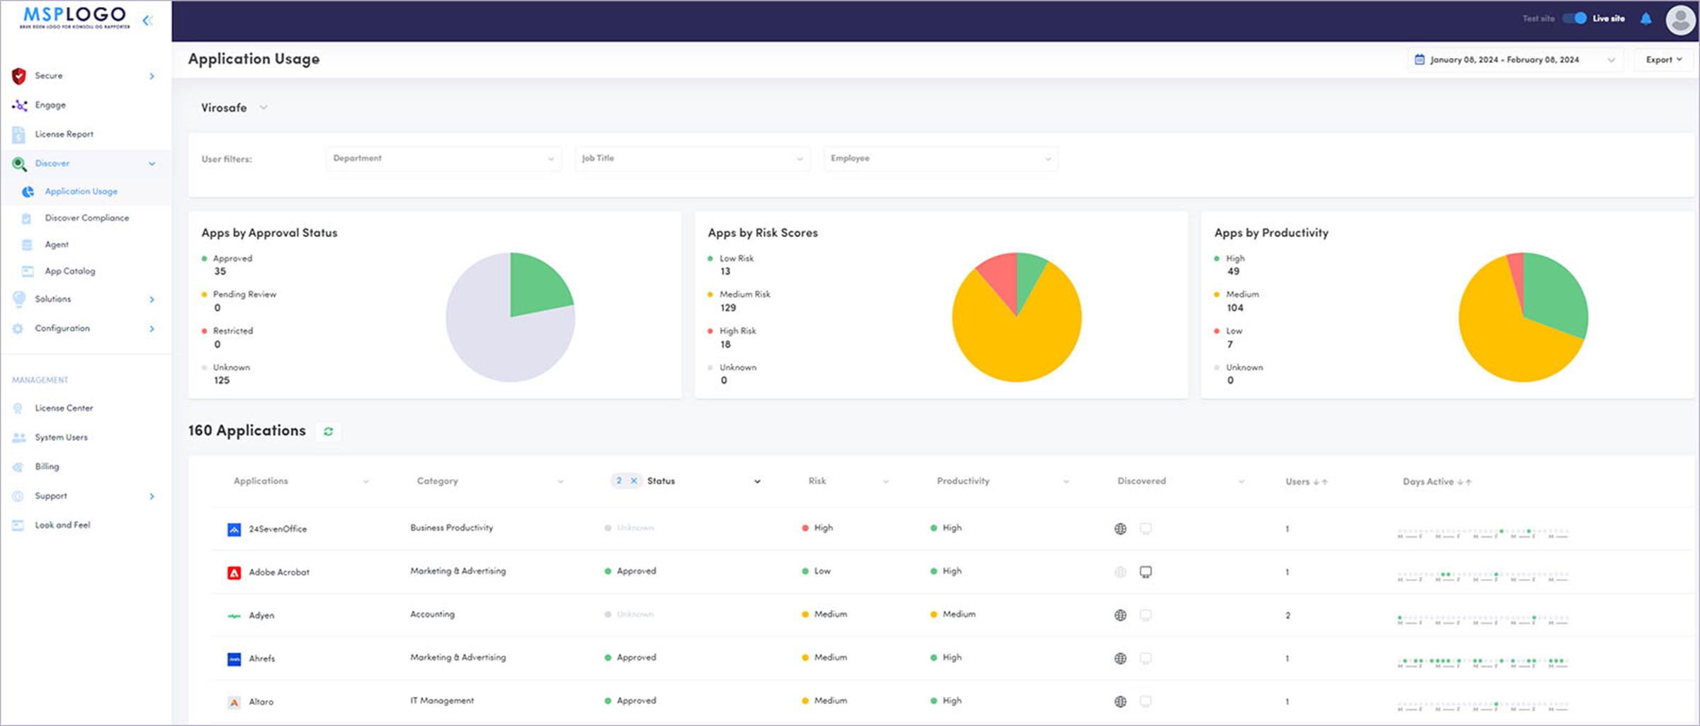Open the Productivity column filter
This screenshot has height=726, width=1700.
[x=1066, y=482]
